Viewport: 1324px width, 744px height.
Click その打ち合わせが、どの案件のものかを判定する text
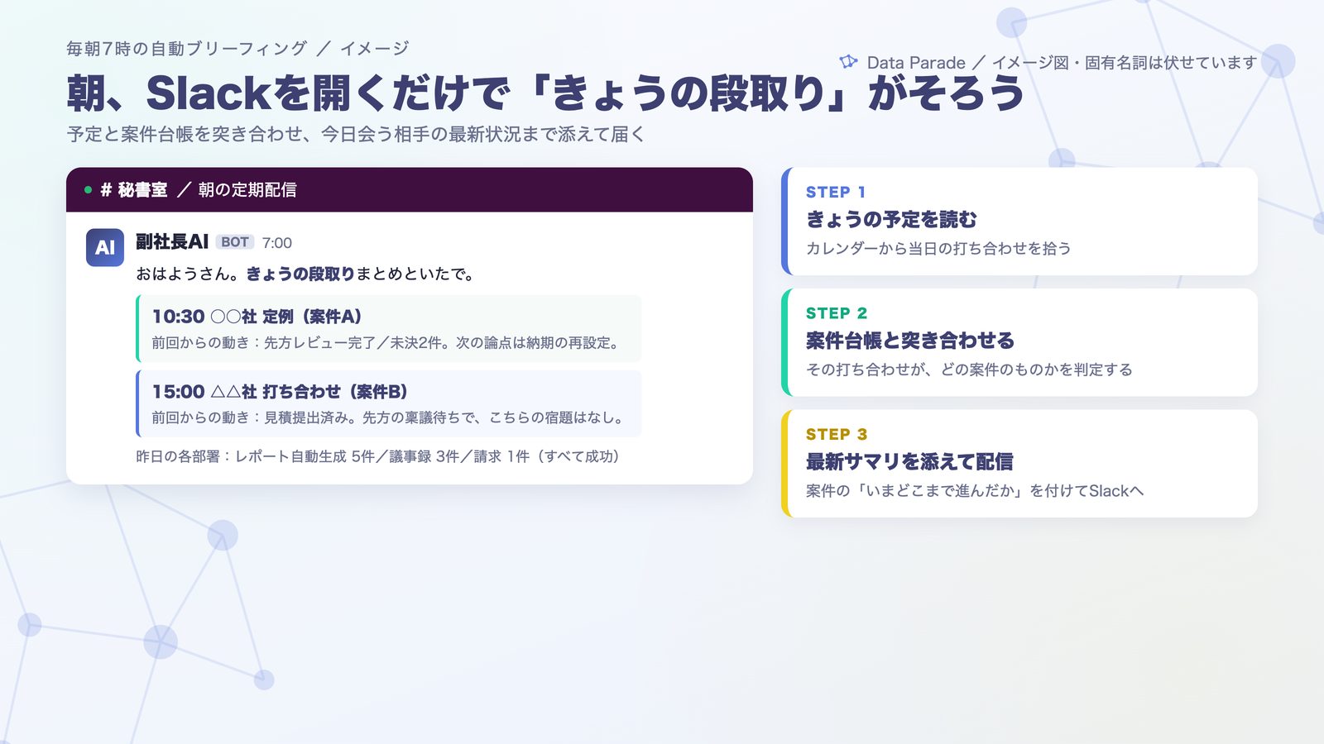tap(969, 370)
